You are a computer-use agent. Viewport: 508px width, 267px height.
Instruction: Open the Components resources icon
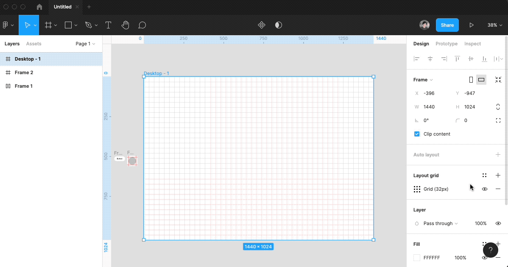coord(262,25)
